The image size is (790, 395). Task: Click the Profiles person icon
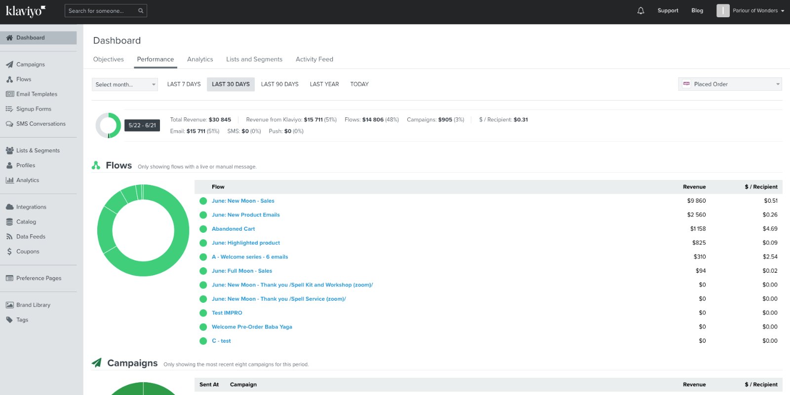[9, 166]
